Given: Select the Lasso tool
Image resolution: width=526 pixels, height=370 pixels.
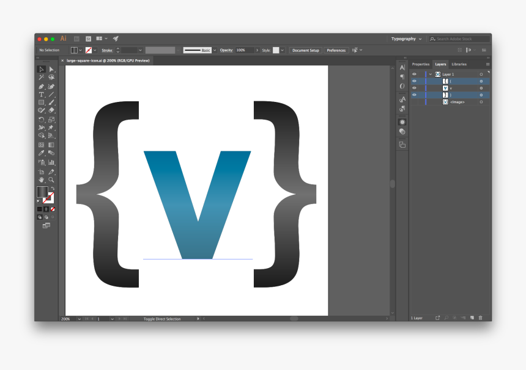Looking at the screenshot, I should pos(51,78).
